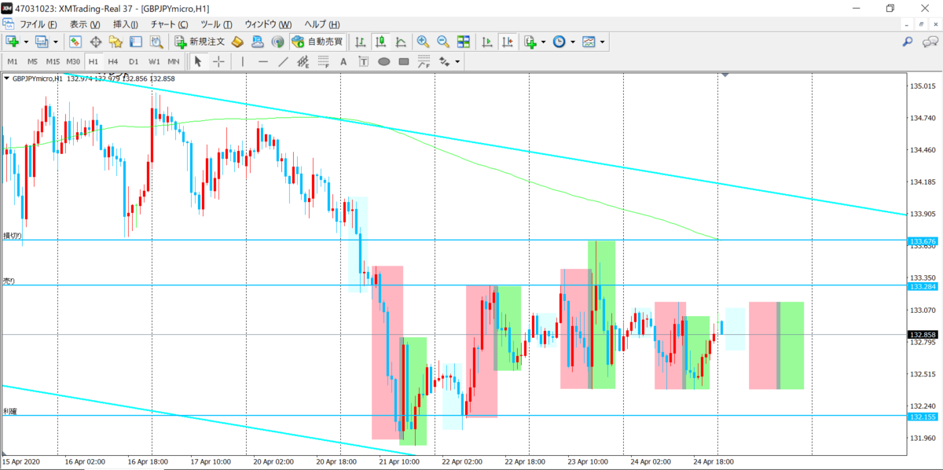
Task: Switch to bar chart display
Action: 360,42
